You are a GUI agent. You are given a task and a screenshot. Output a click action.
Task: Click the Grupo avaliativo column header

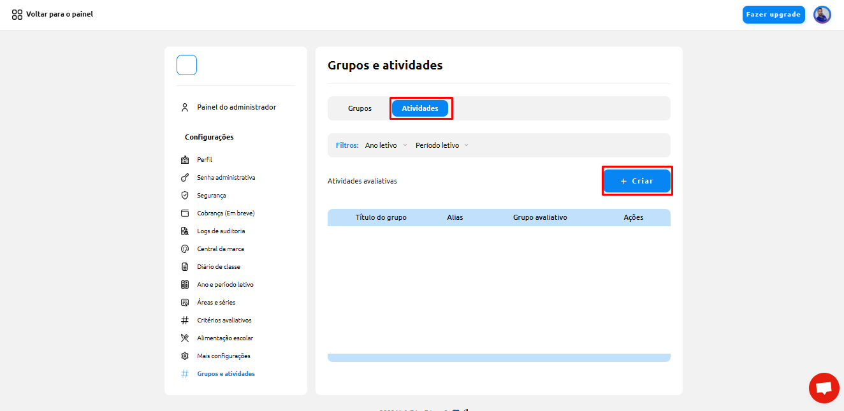[x=540, y=218]
